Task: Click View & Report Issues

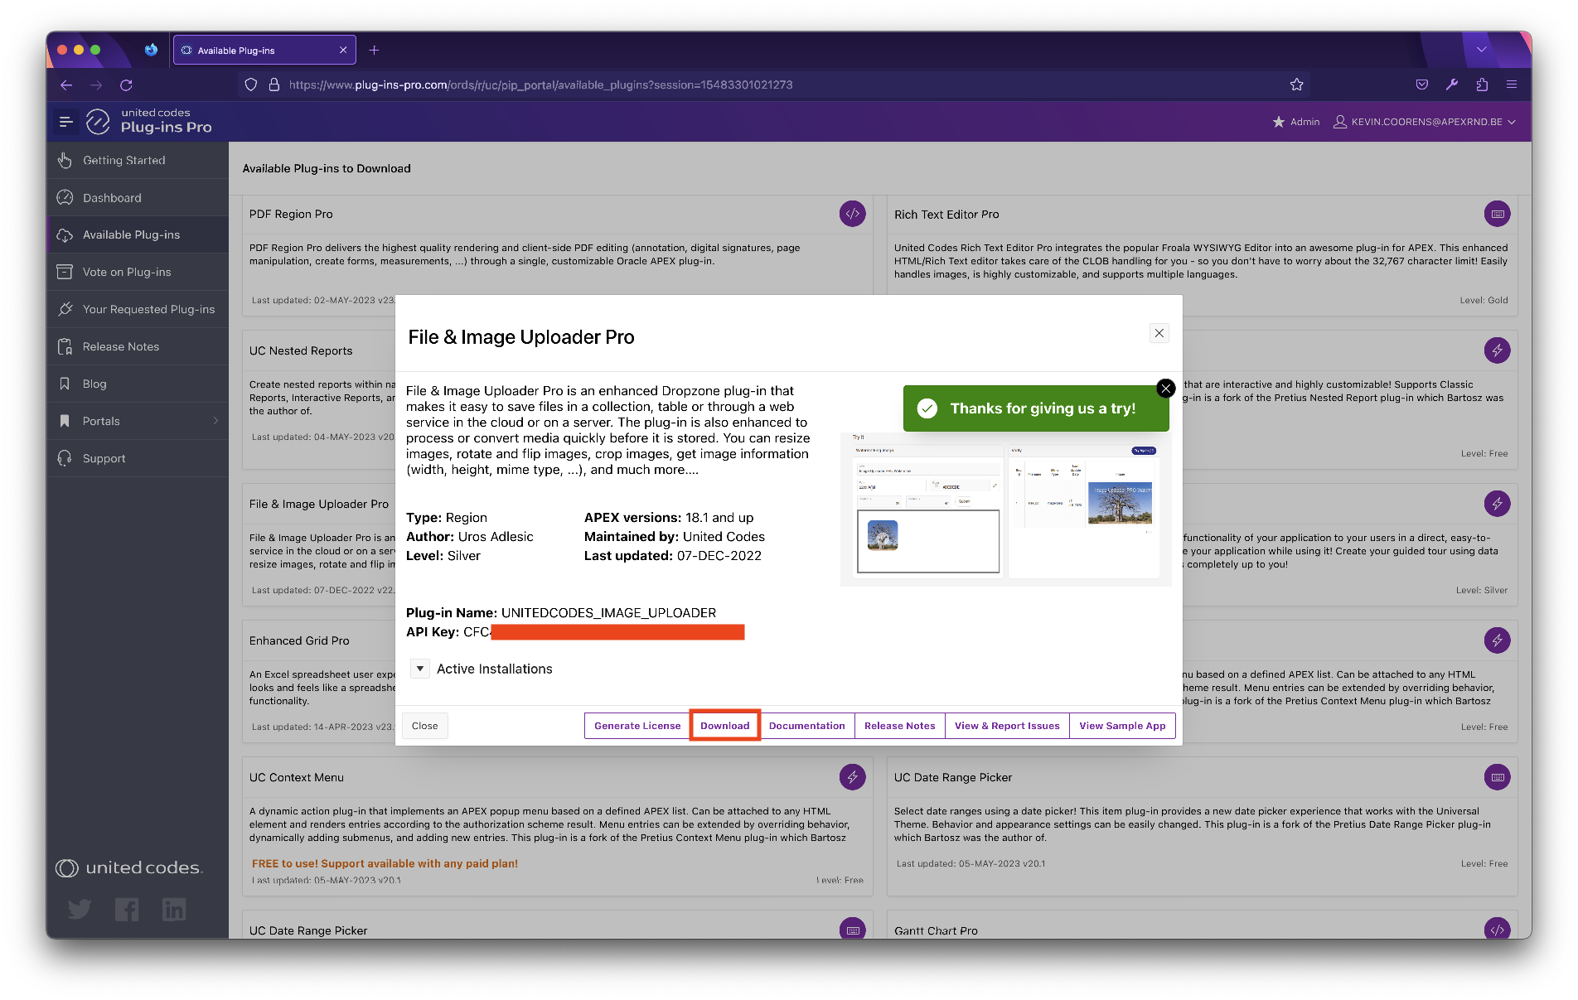Action: pyautogui.click(x=1007, y=726)
